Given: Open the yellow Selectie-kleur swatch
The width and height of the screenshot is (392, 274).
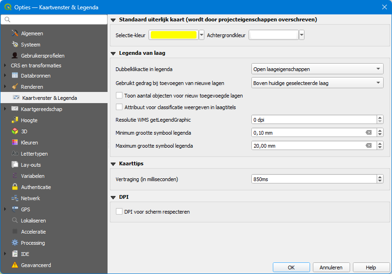Looking at the screenshot, I should (174, 35).
